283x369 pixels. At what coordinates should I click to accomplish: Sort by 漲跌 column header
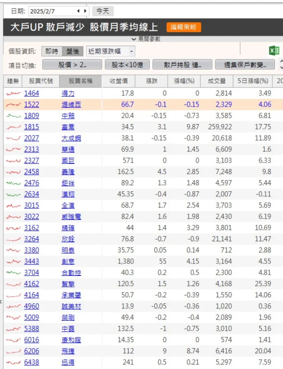(151, 81)
